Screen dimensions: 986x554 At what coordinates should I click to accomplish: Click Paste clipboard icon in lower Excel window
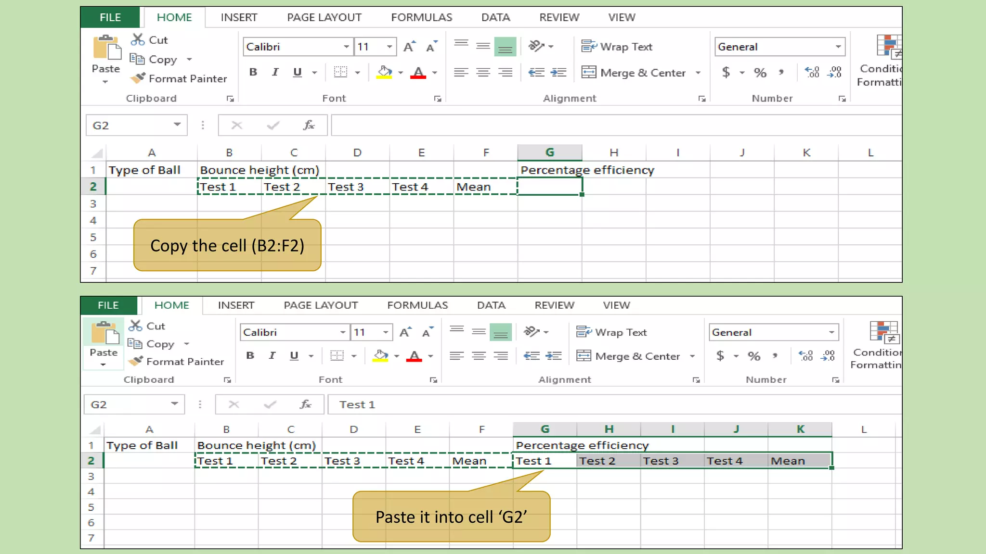pos(105,333)
